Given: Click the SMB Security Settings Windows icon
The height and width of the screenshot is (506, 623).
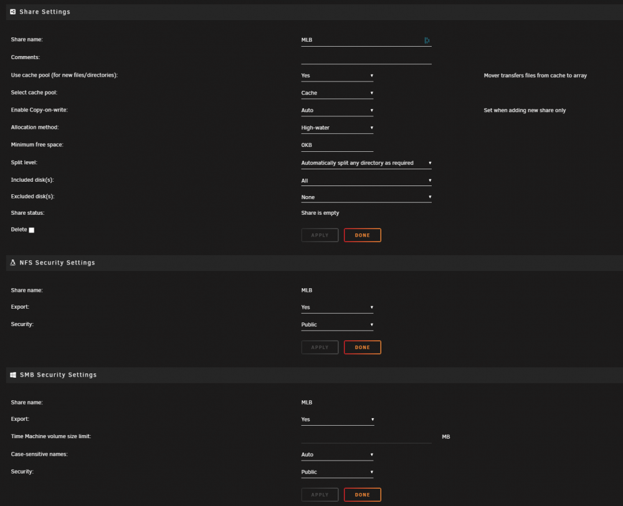Looking at the screenshot, I should (12, 375).
